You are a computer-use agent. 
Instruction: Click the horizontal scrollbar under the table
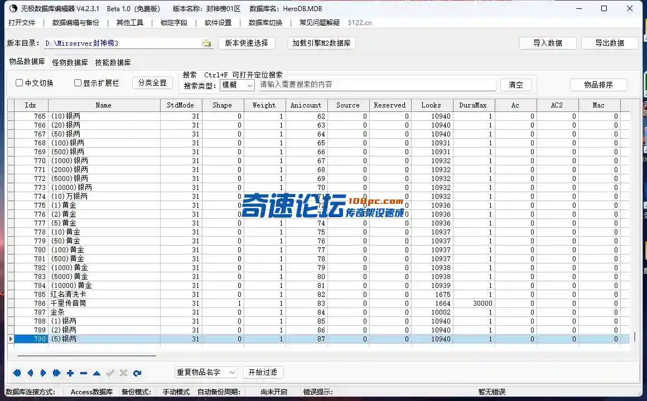click(x=86, y=355)
